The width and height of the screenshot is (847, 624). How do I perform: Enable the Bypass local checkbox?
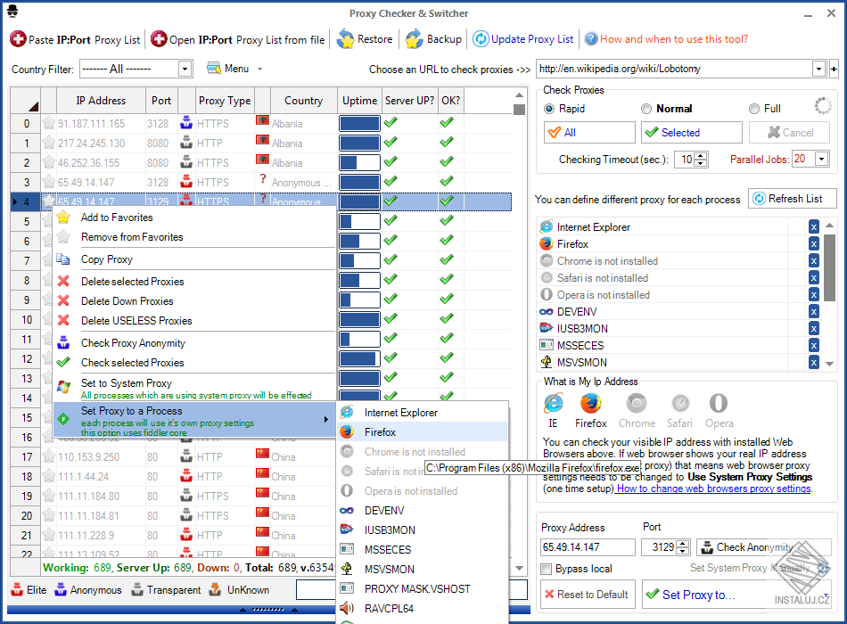tap(547, 569)
